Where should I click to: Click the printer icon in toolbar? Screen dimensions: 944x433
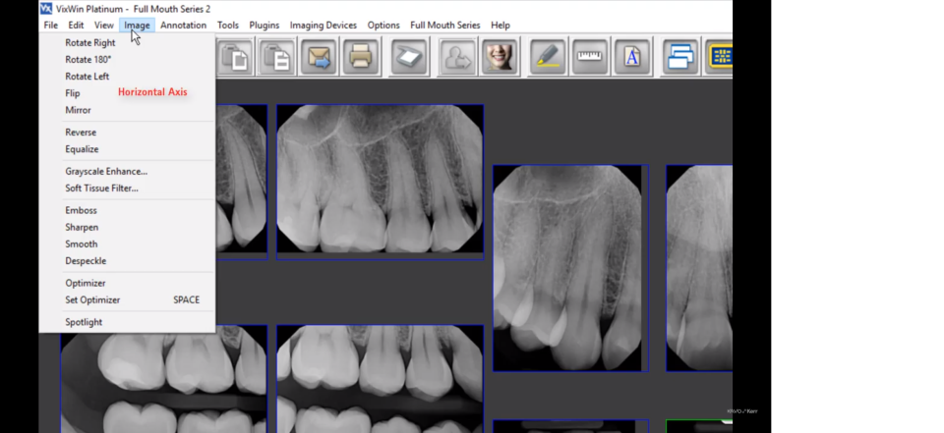coord(361,58)
